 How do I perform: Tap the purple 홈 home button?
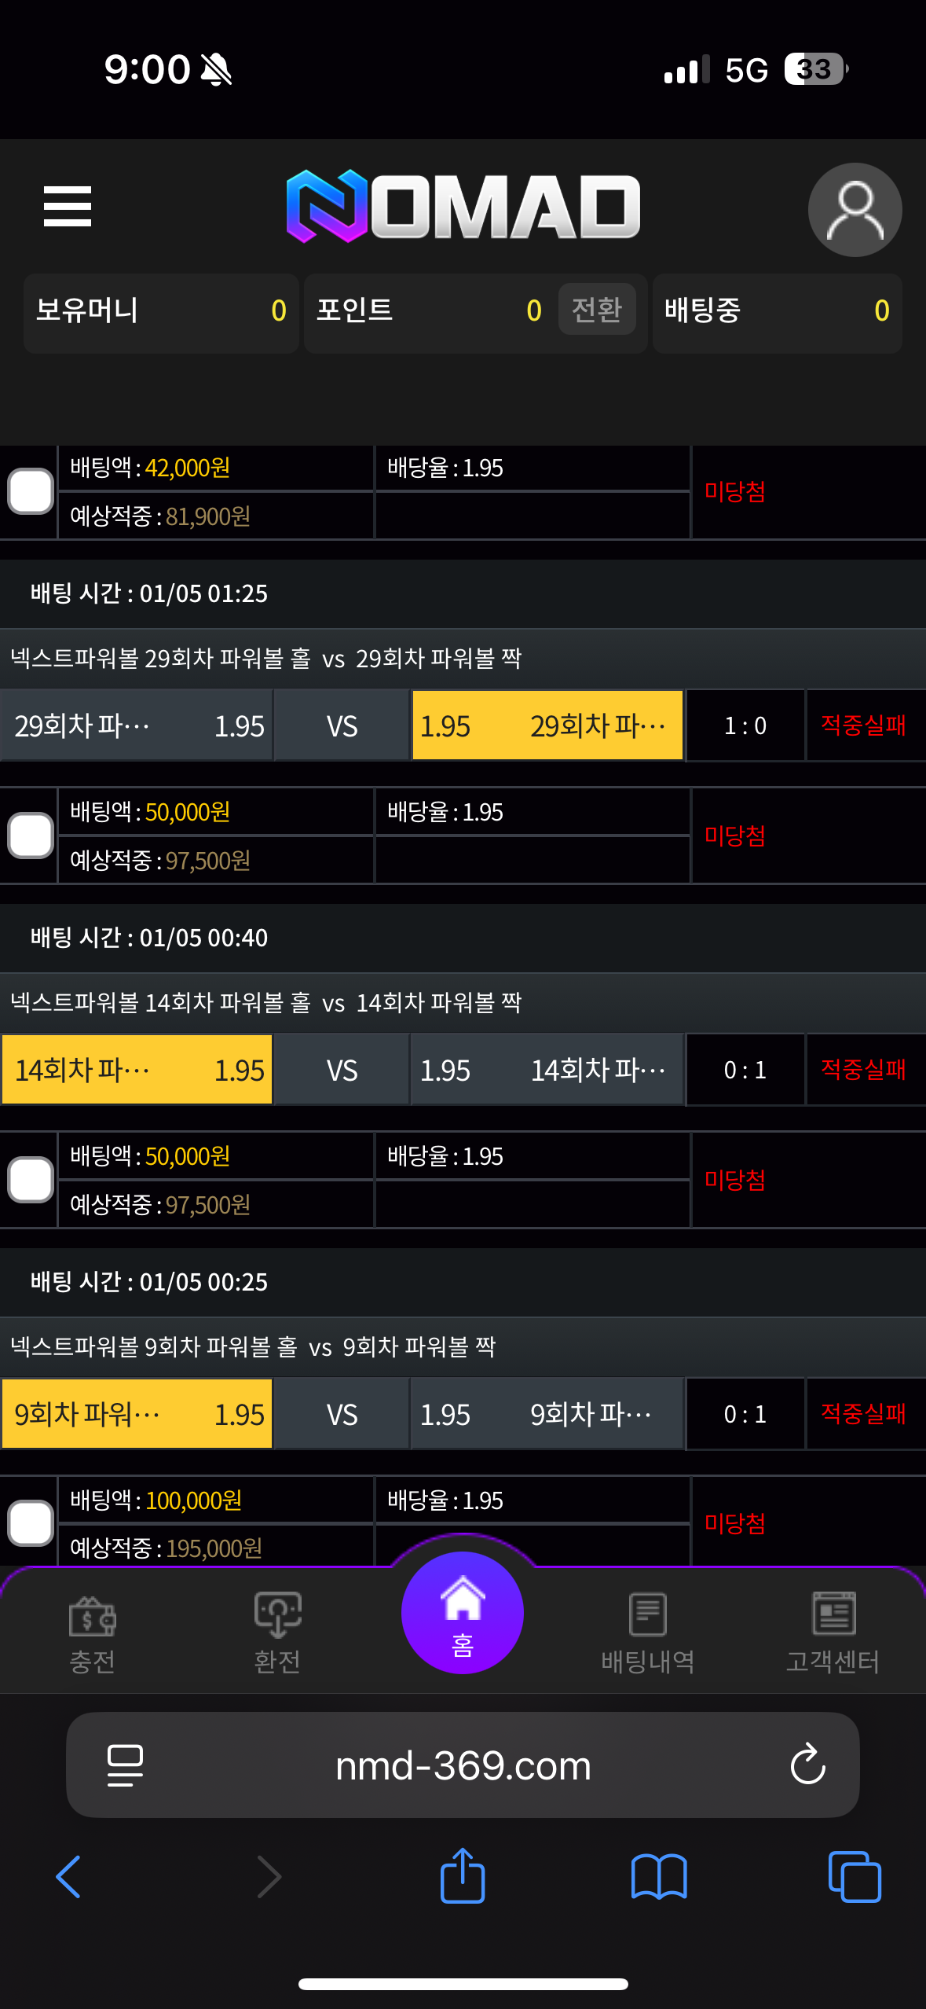pos(463,1613)
